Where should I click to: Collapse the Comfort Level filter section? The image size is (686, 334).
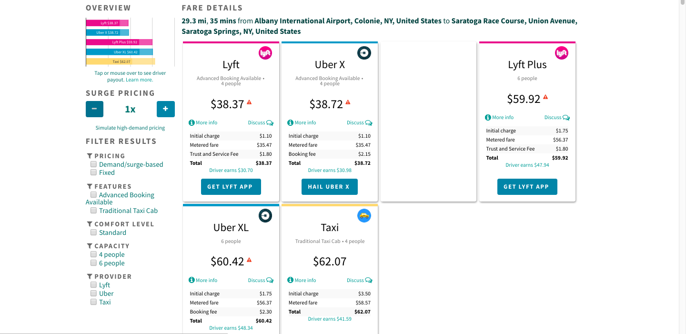click(x=89, y=224)
